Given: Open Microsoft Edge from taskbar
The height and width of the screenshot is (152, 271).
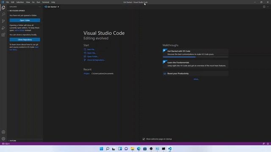Looking at the screenshot, I should 138,149.
